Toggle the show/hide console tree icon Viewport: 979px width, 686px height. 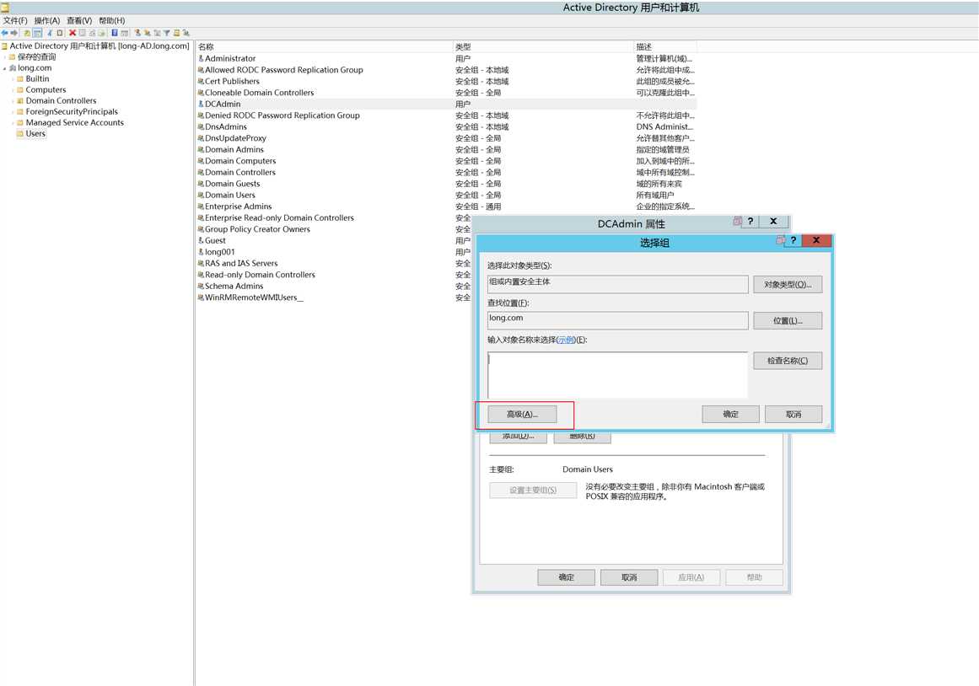click(x=37, y=33)
